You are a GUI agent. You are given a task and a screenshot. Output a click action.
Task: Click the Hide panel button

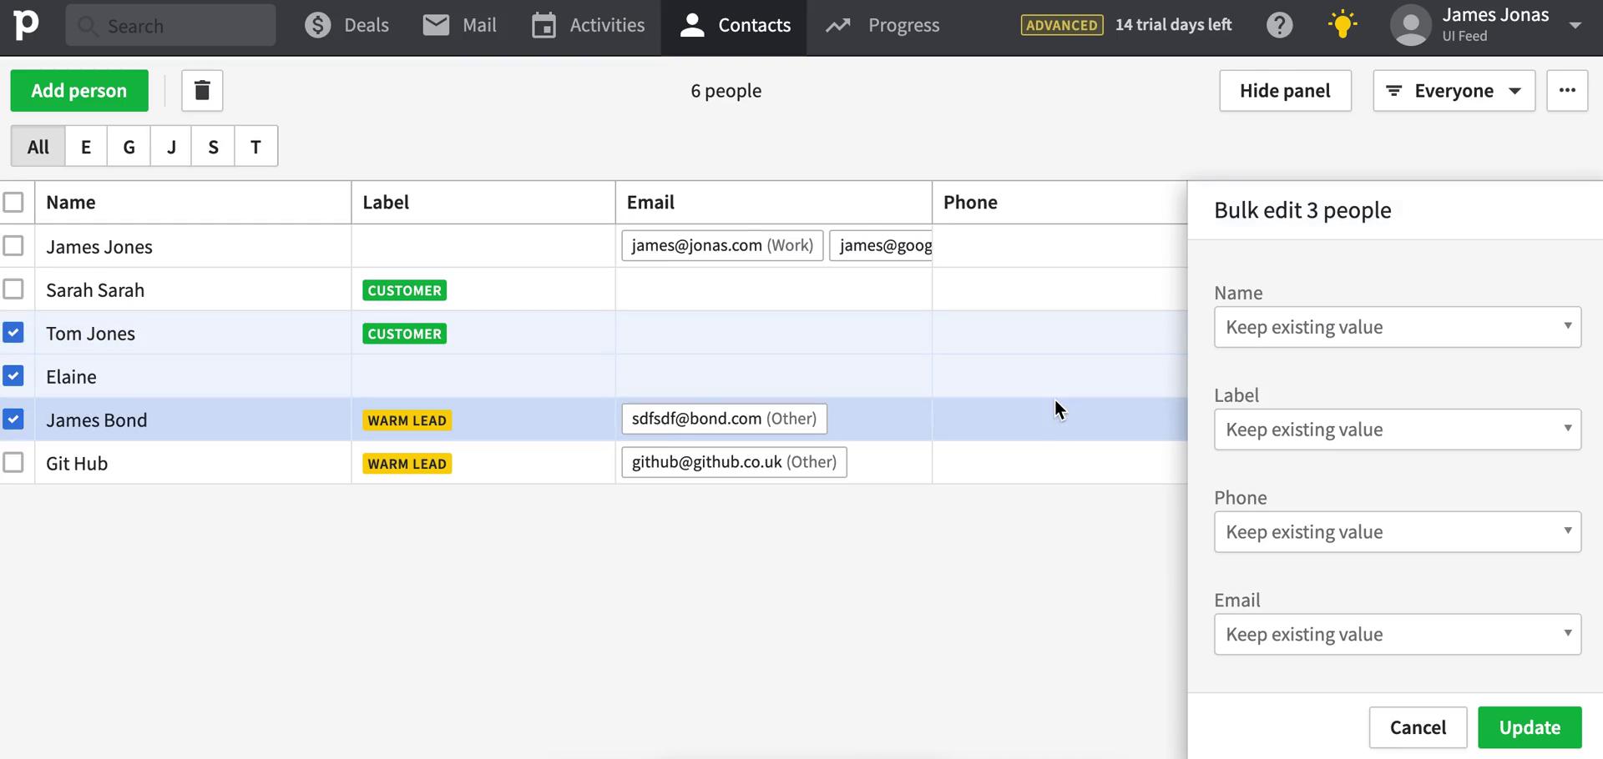click(1285, 90)
